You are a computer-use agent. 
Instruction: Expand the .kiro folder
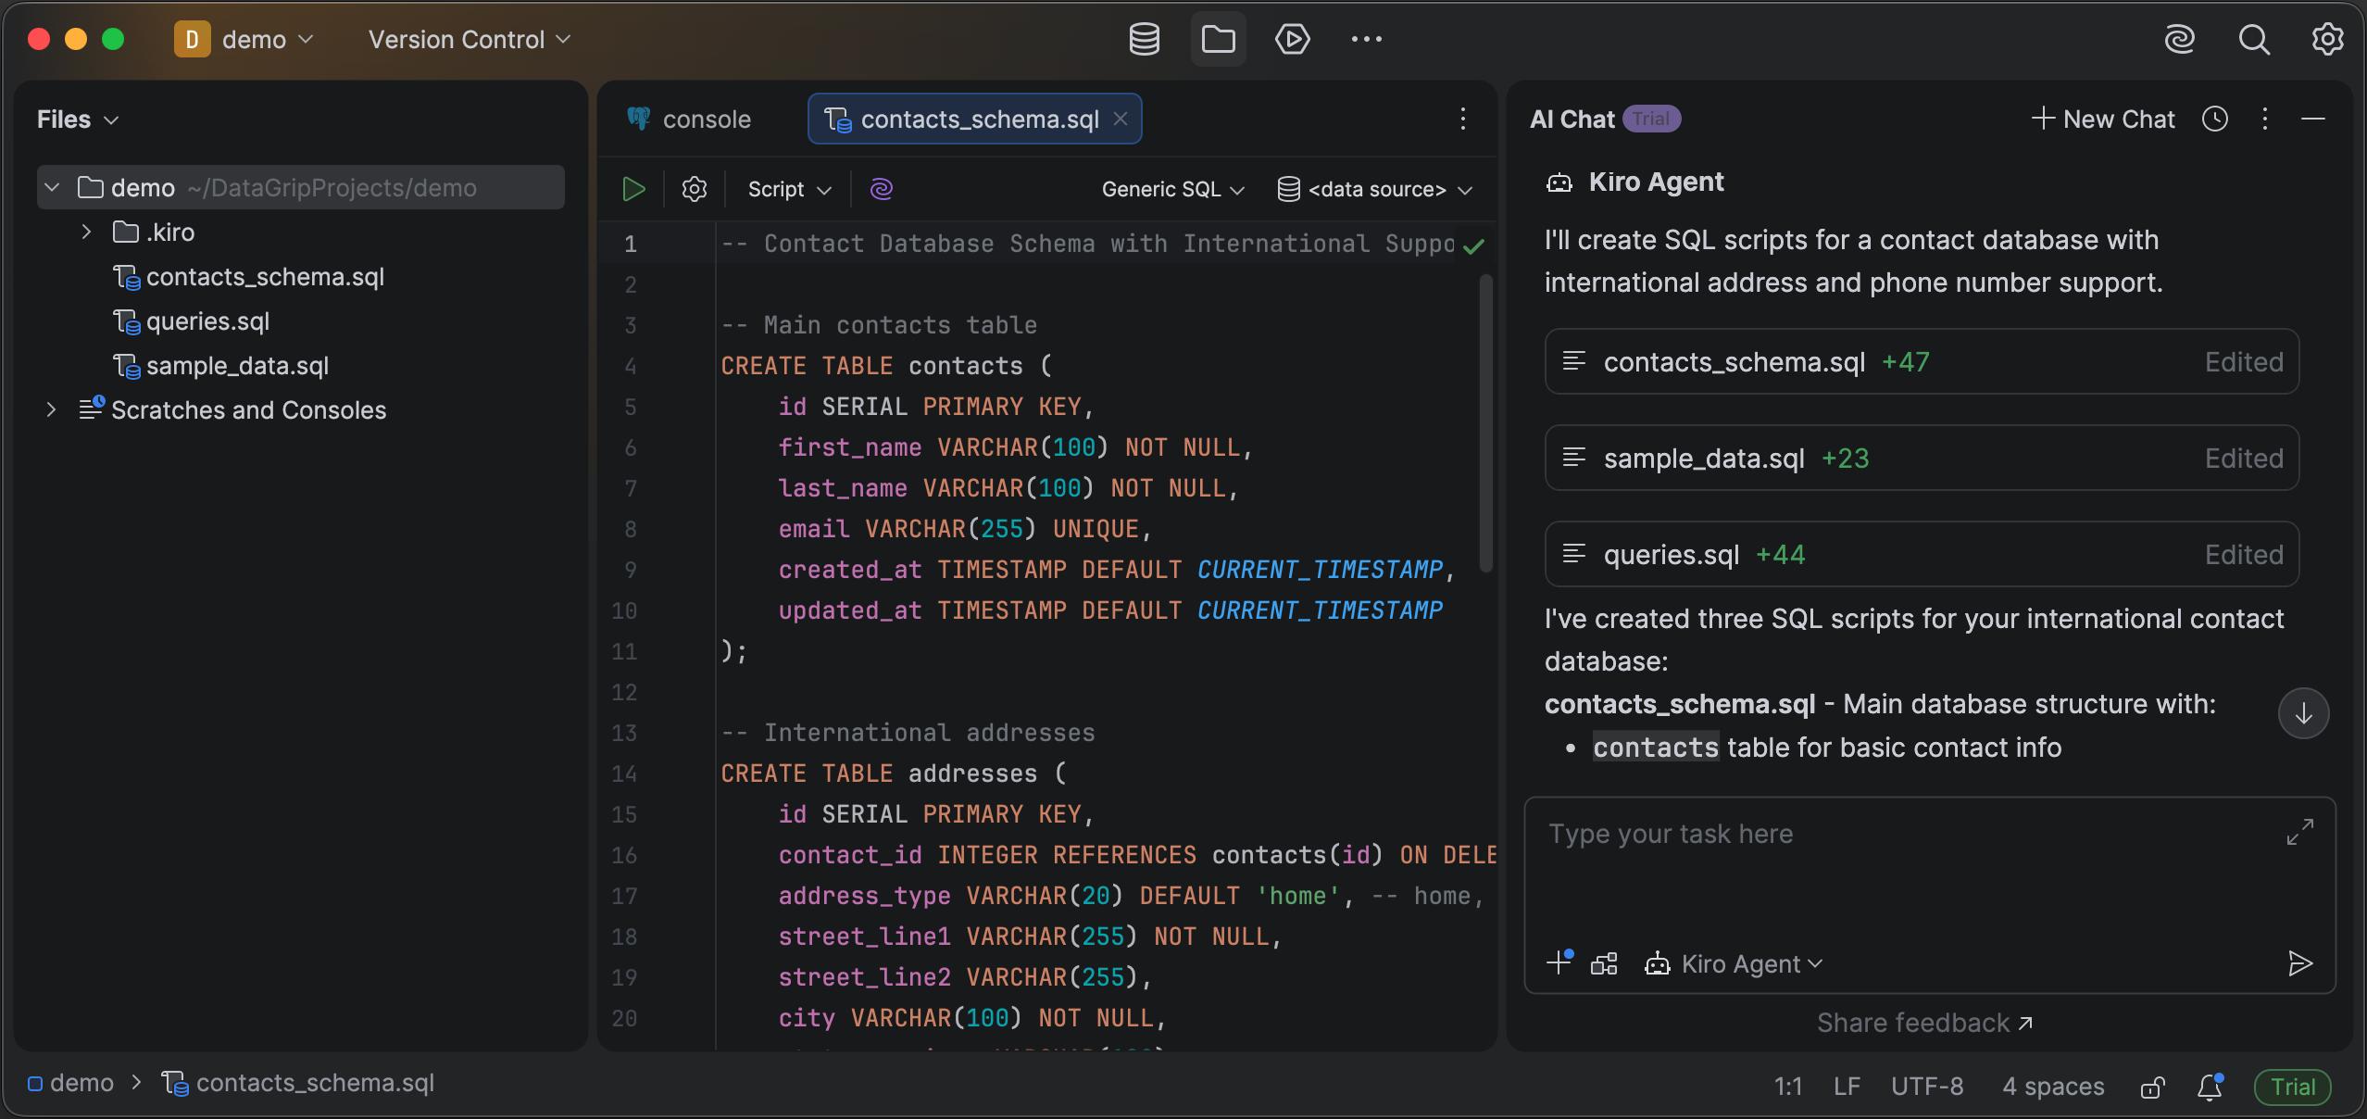click(86, 232)
